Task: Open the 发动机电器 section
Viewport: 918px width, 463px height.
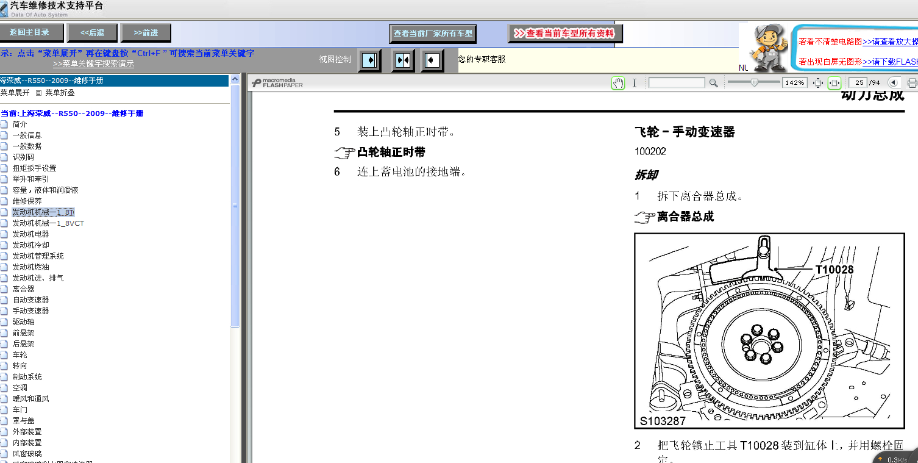Action: (x=30, y=234)
